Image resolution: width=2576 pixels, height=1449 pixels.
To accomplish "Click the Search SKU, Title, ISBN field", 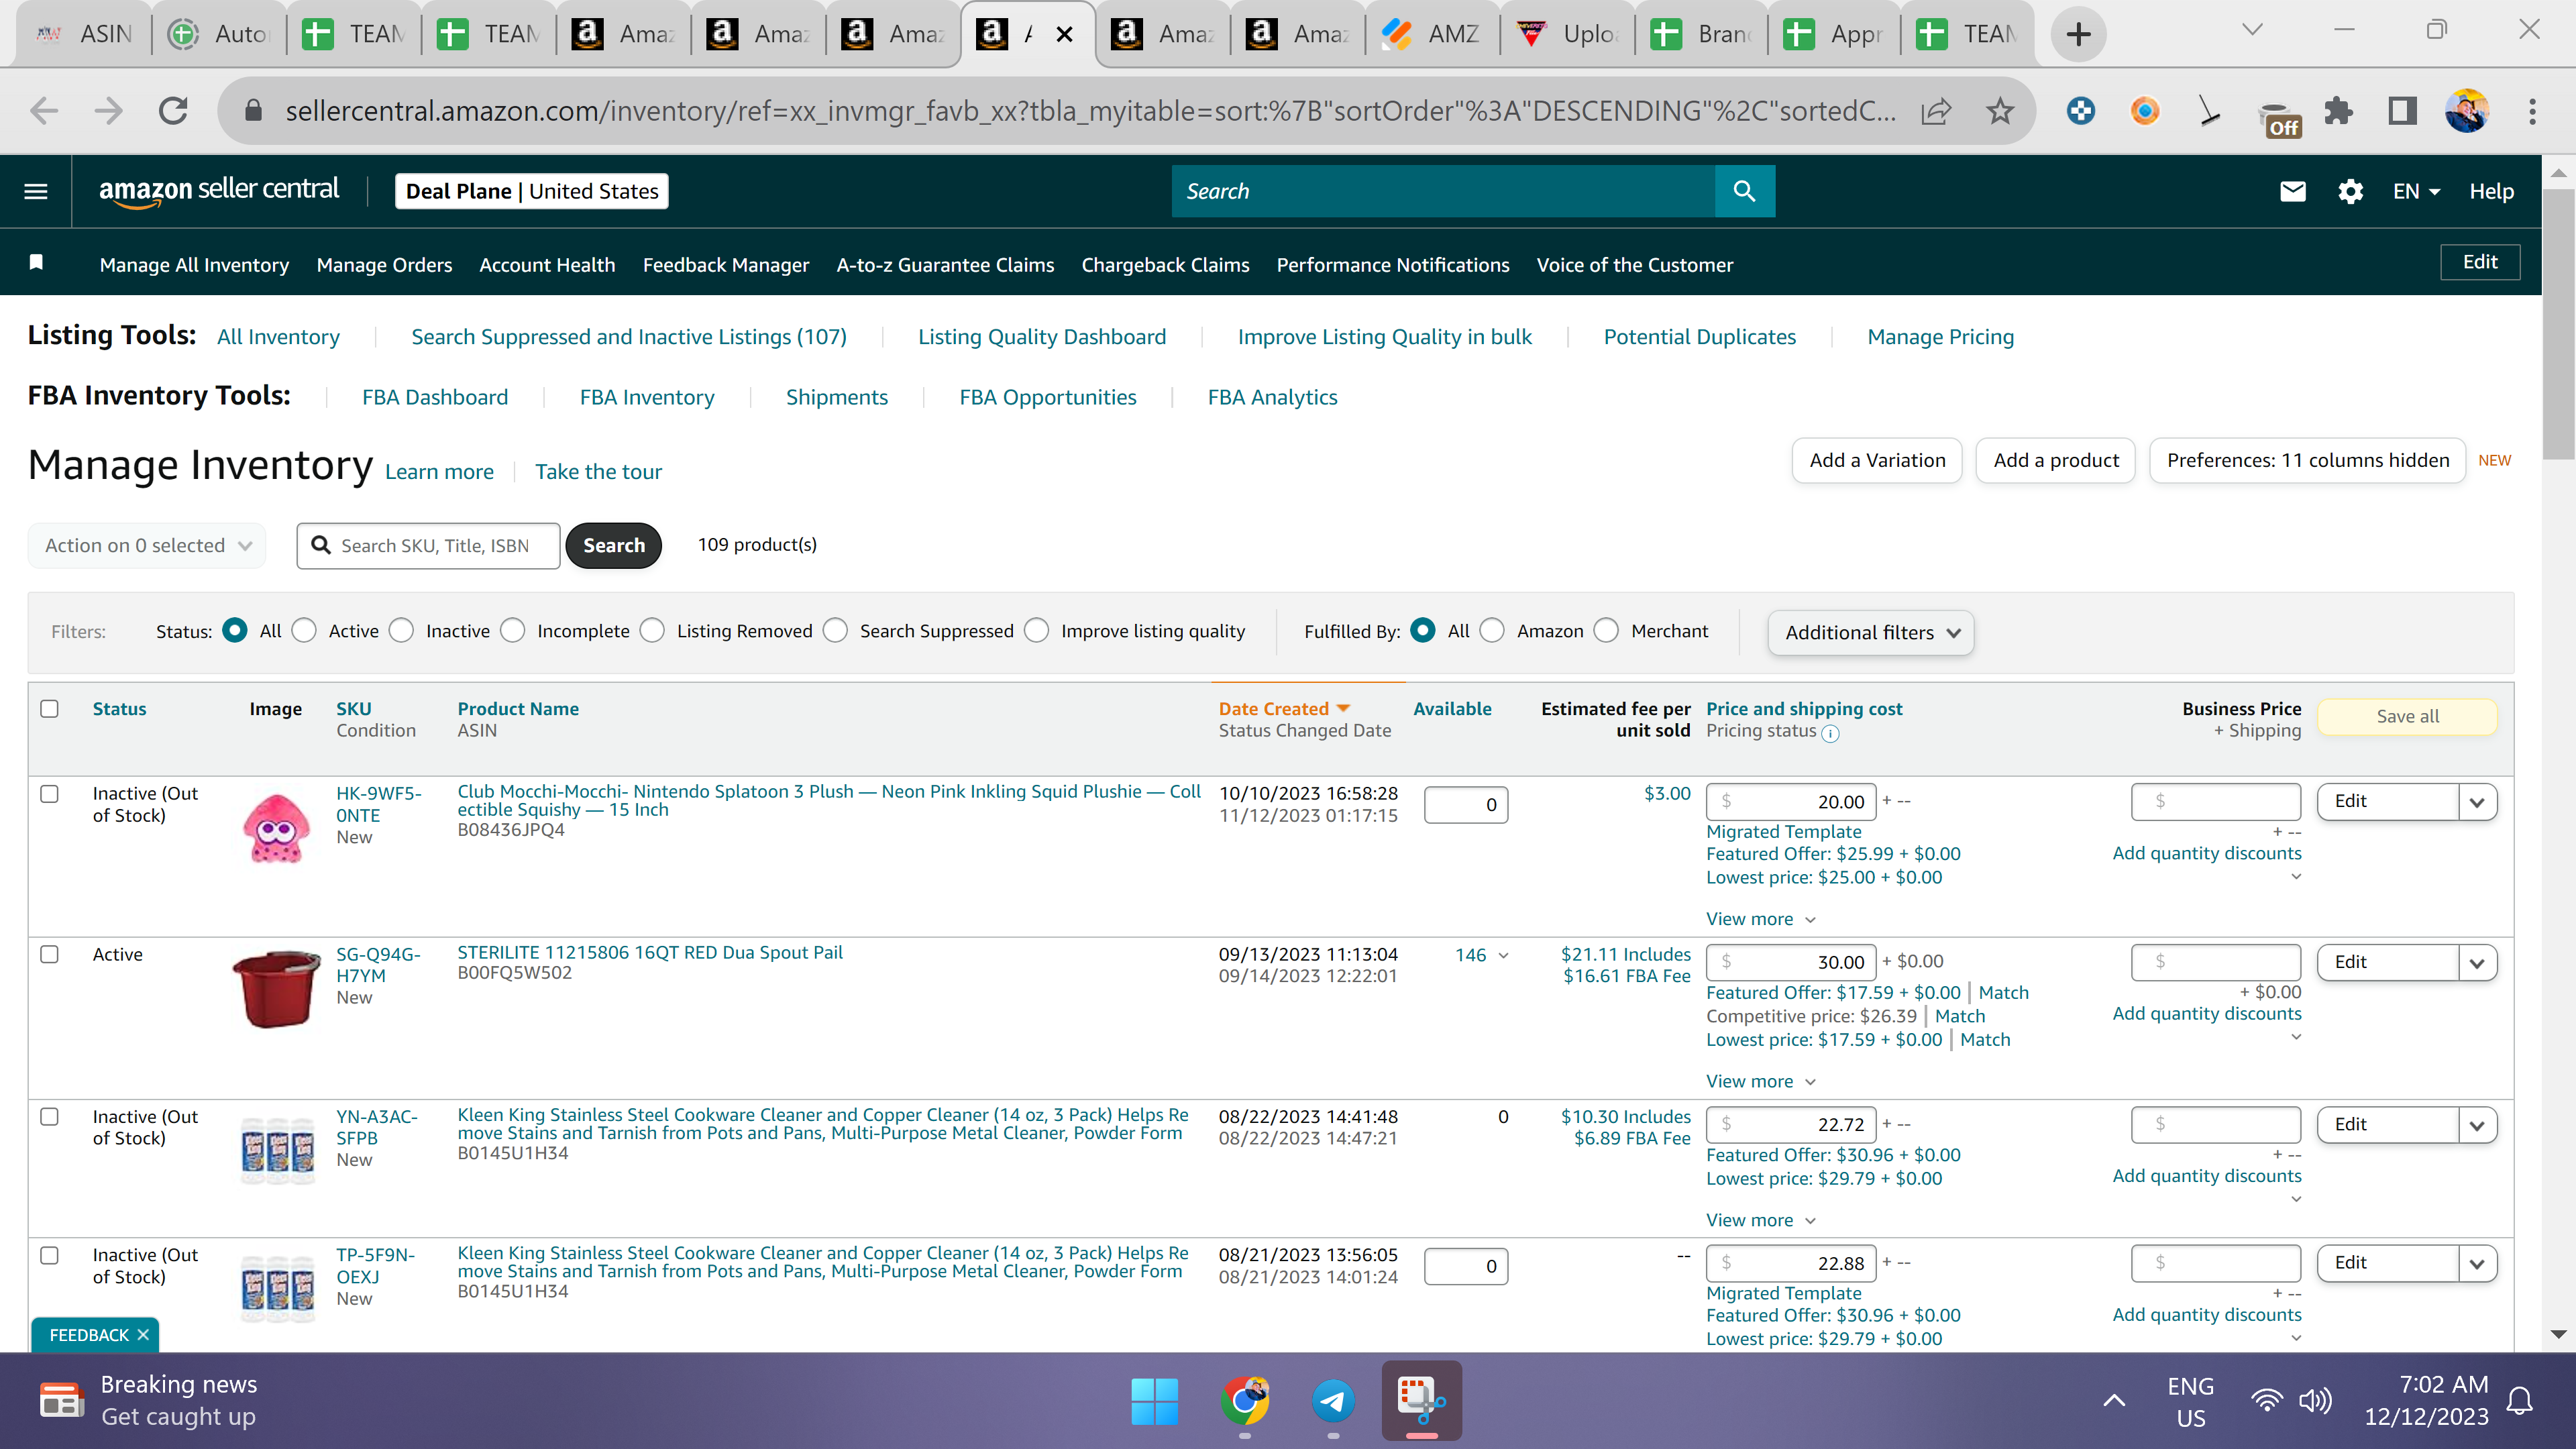I will pos(428,545).
